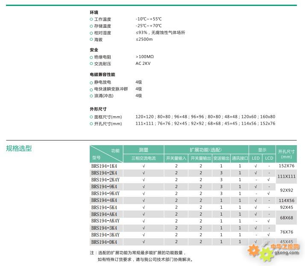This screenshot has height=266, width=305.
Task: Click the 扩展功能(选配) table header
Action: pos(206,150)
